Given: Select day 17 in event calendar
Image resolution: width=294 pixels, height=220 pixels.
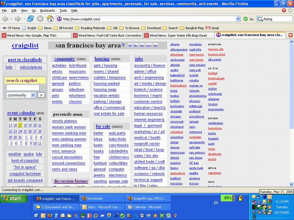Looking at the screenshot, I should [20, 125].
